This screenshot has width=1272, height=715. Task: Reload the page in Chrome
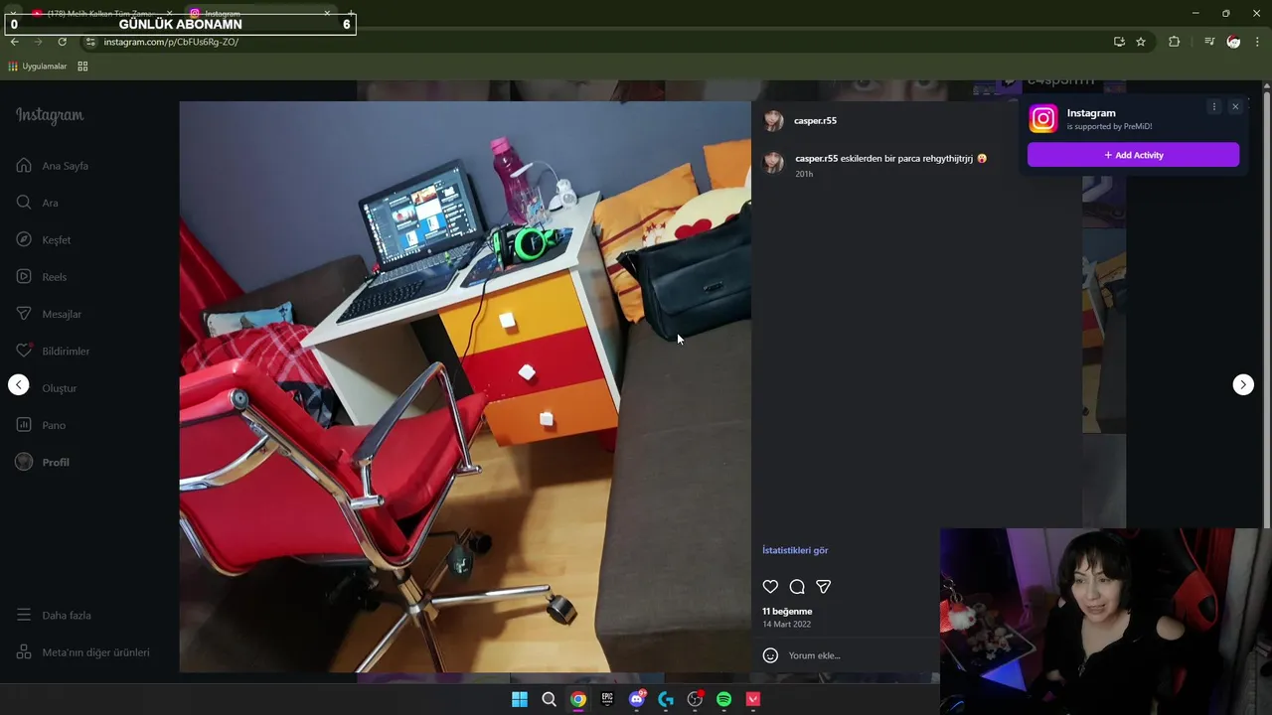tap(62, 42)
